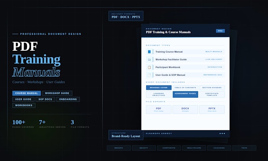Viewport: 268px width, 161px height.
Task: Click the blue book icon beside Training Course Manual
Action: [149, 52]
